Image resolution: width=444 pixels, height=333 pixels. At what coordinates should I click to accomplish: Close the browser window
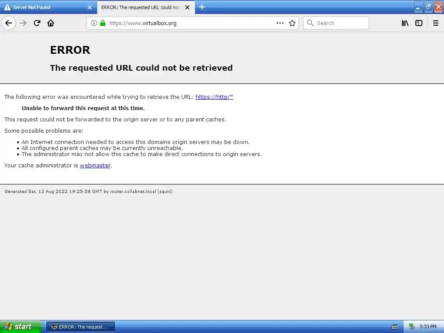(438, 7)
